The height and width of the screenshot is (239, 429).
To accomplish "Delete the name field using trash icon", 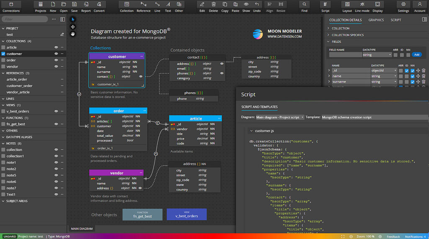I will (x=424, y=76).
